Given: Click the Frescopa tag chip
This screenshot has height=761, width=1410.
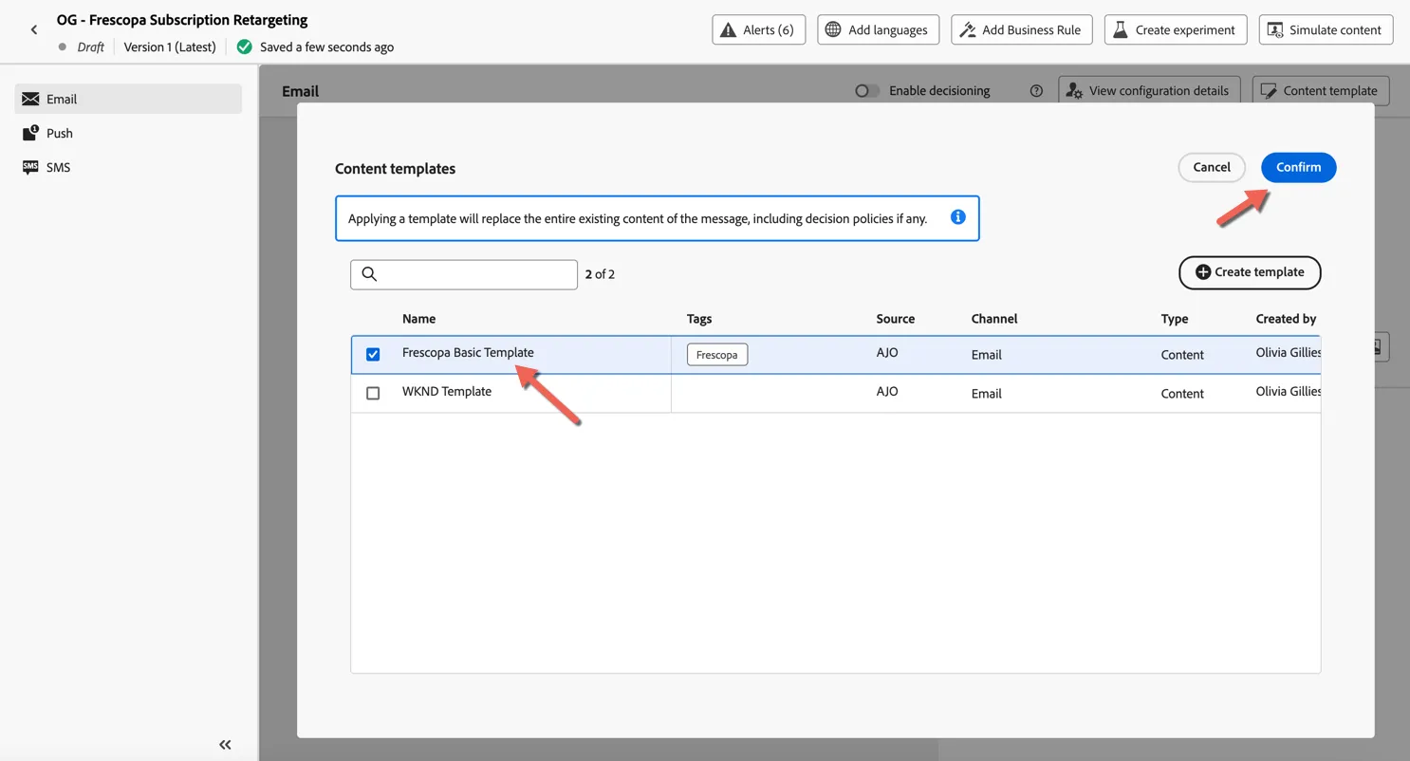Looking at the screenshot, I should pos(717,355).
